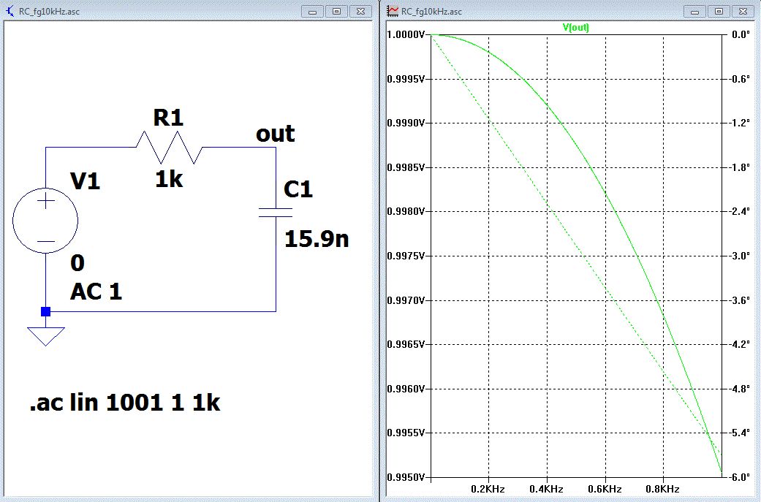The height and width of the screenshot is (502, 761).
Task: Click the V1 source label
Action: click(x=85, y=181)
